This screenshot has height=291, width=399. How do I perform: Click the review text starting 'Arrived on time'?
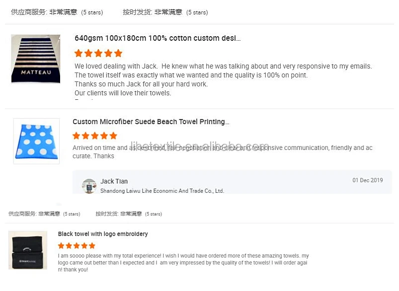click(x=222, y=151)
